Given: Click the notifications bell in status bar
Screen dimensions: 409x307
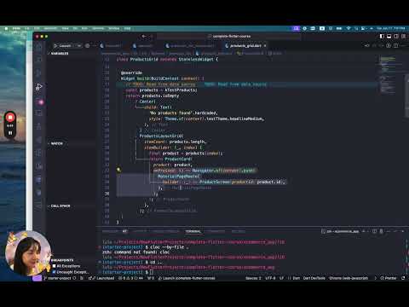Looking at the screenshot, I should (x=403, y=278).
